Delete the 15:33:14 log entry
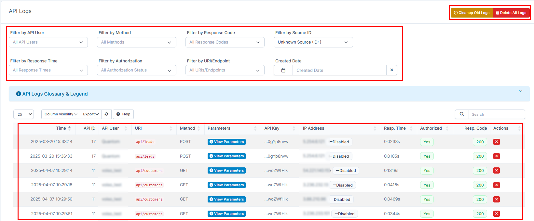Image resolution: width=534 pixels, height=221 pixels. pos(496,142)
